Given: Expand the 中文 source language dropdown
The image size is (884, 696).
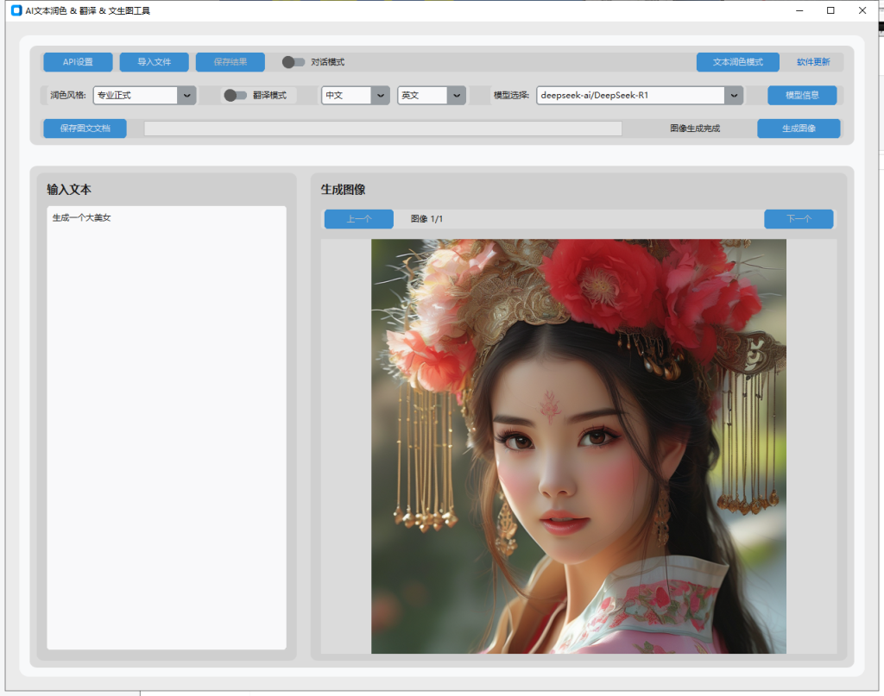Looking at the screenshot, I should 356,96.
